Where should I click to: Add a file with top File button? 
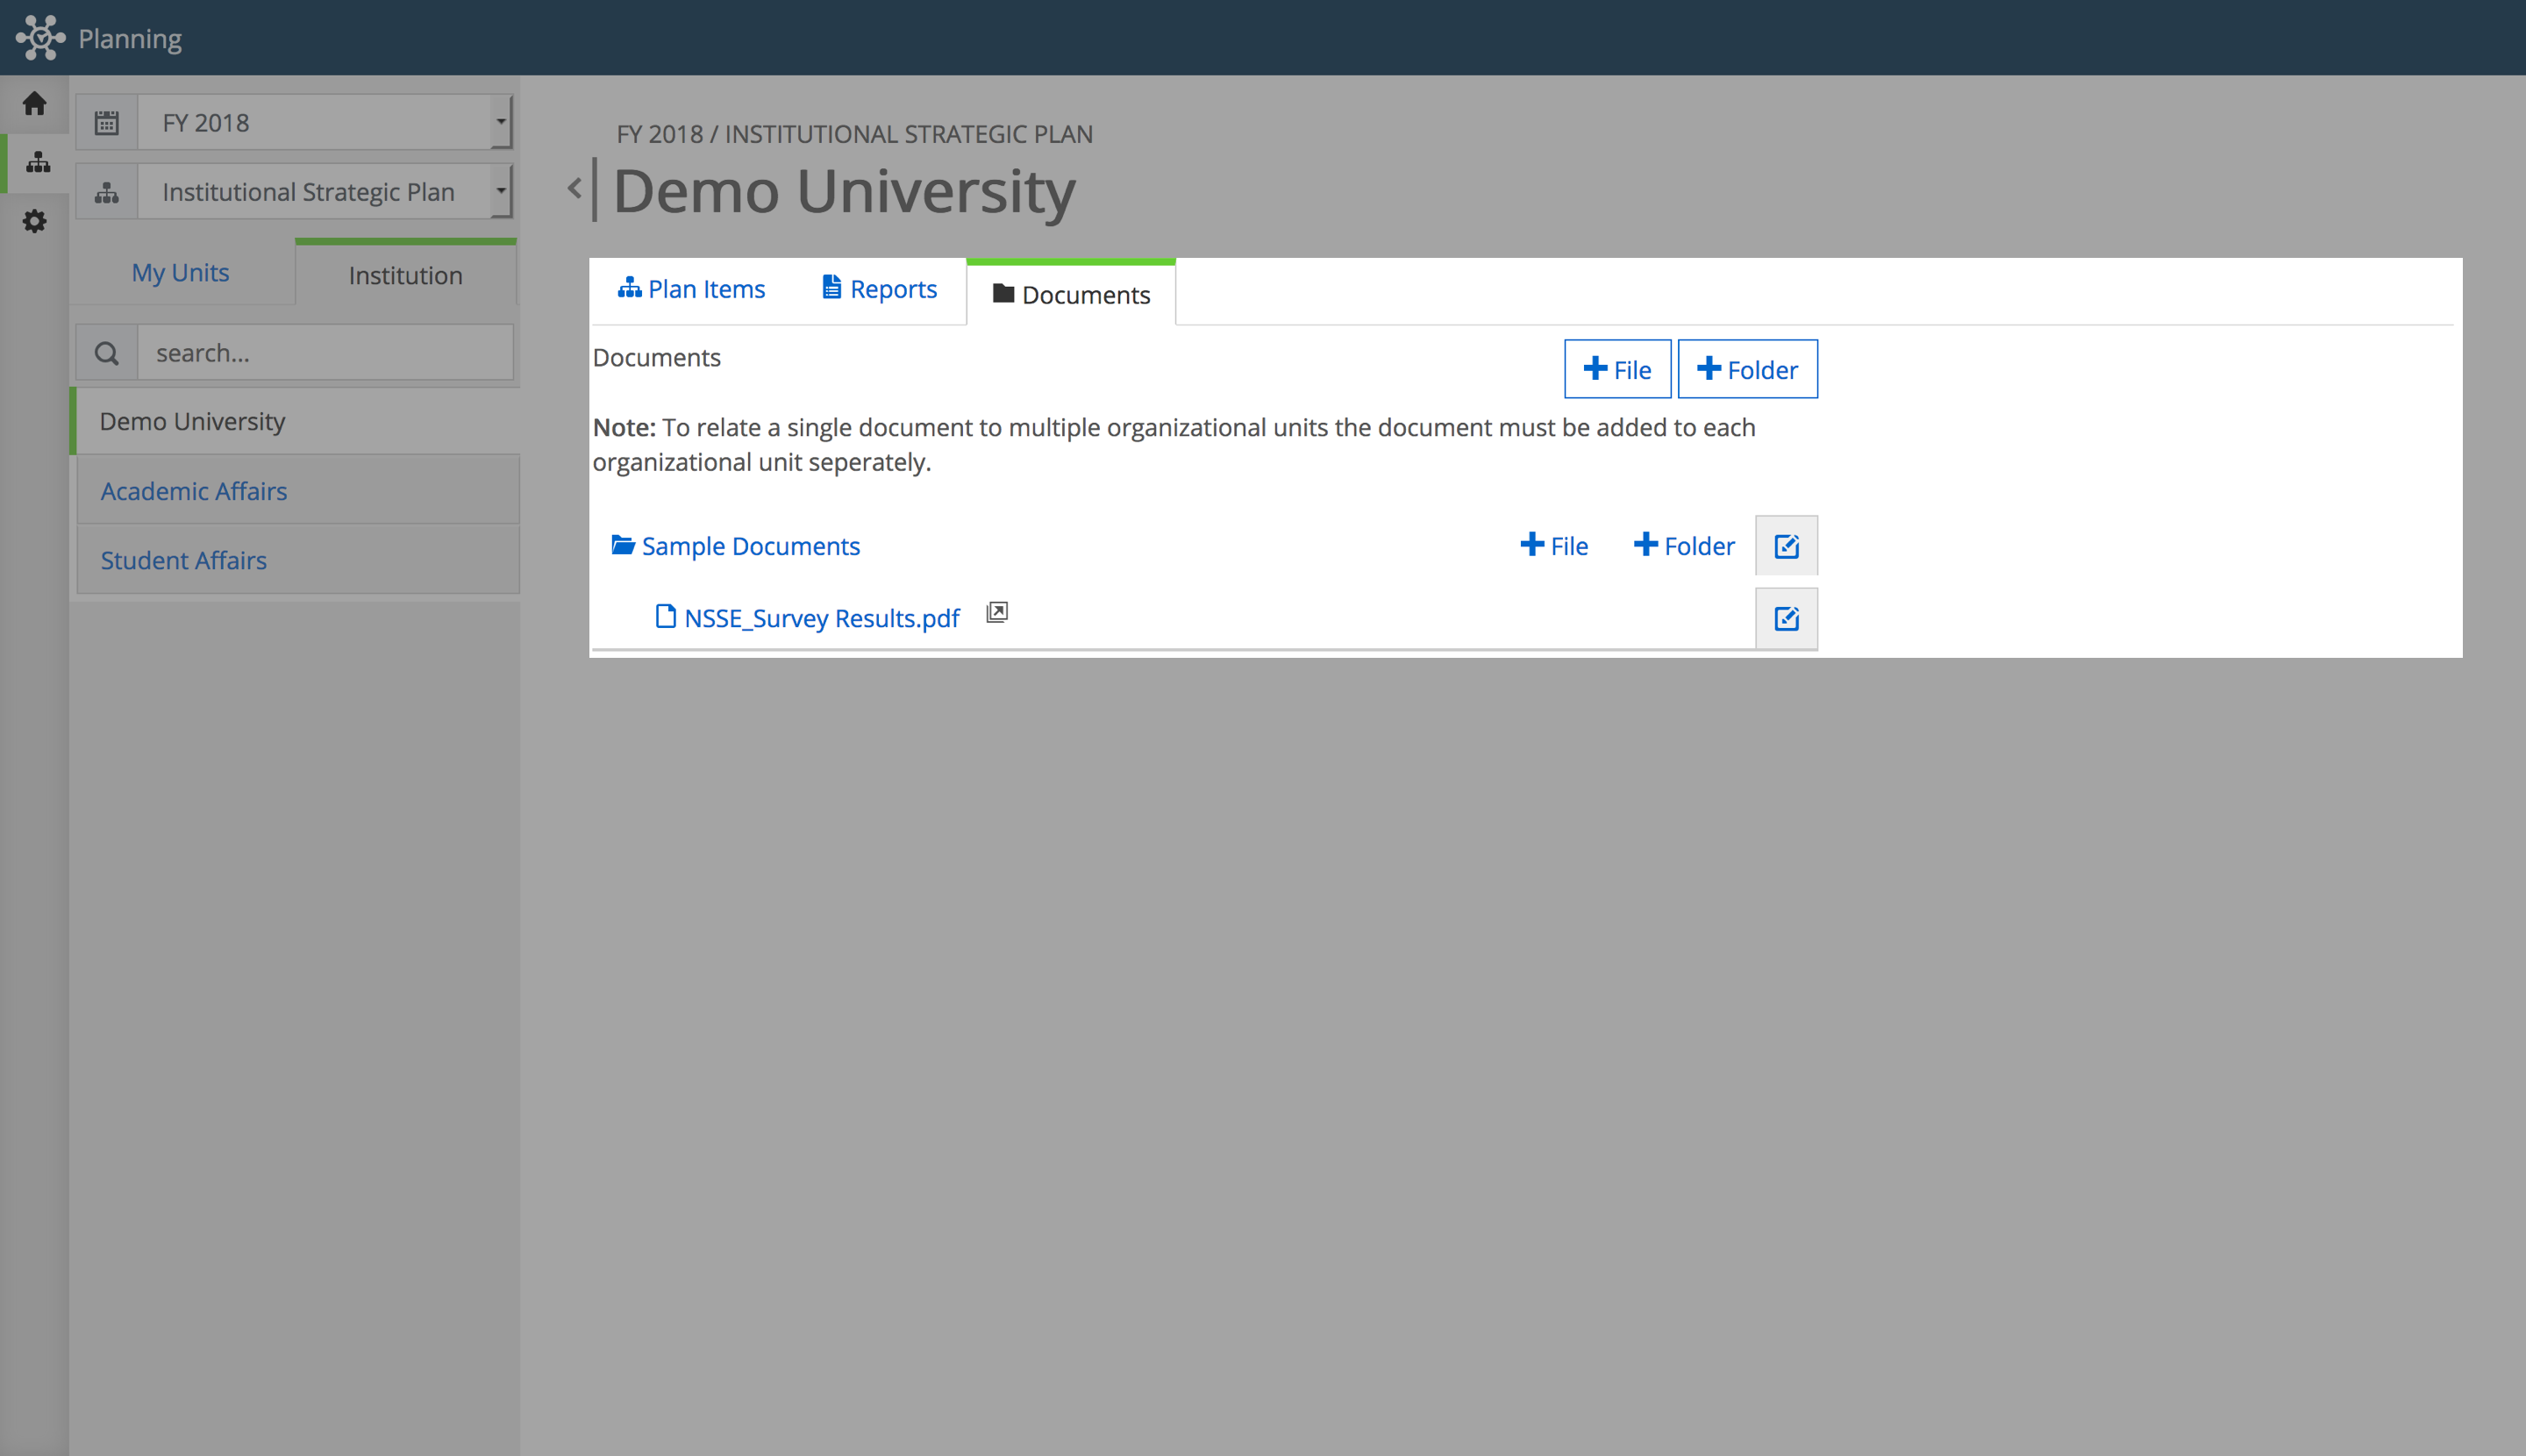(1617, 369)
